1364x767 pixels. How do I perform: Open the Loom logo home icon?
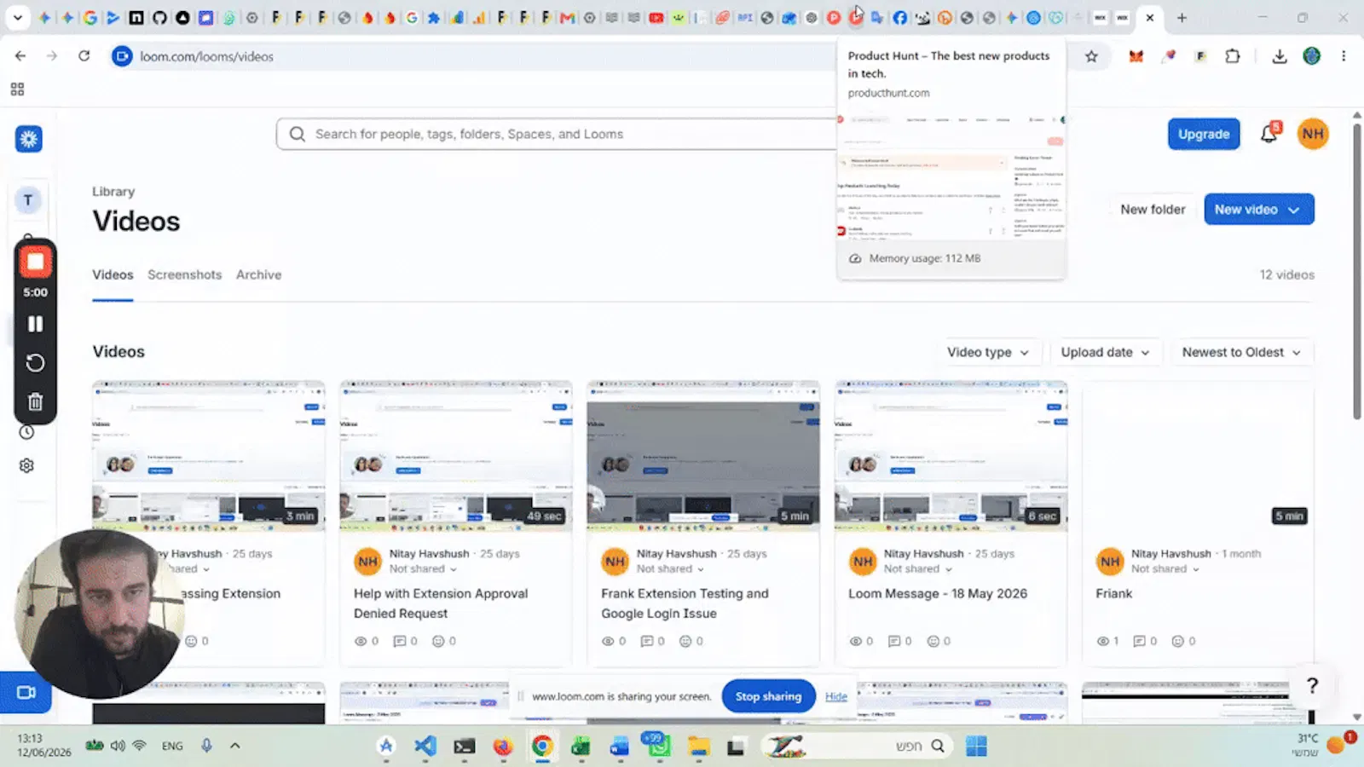point(28,139)
